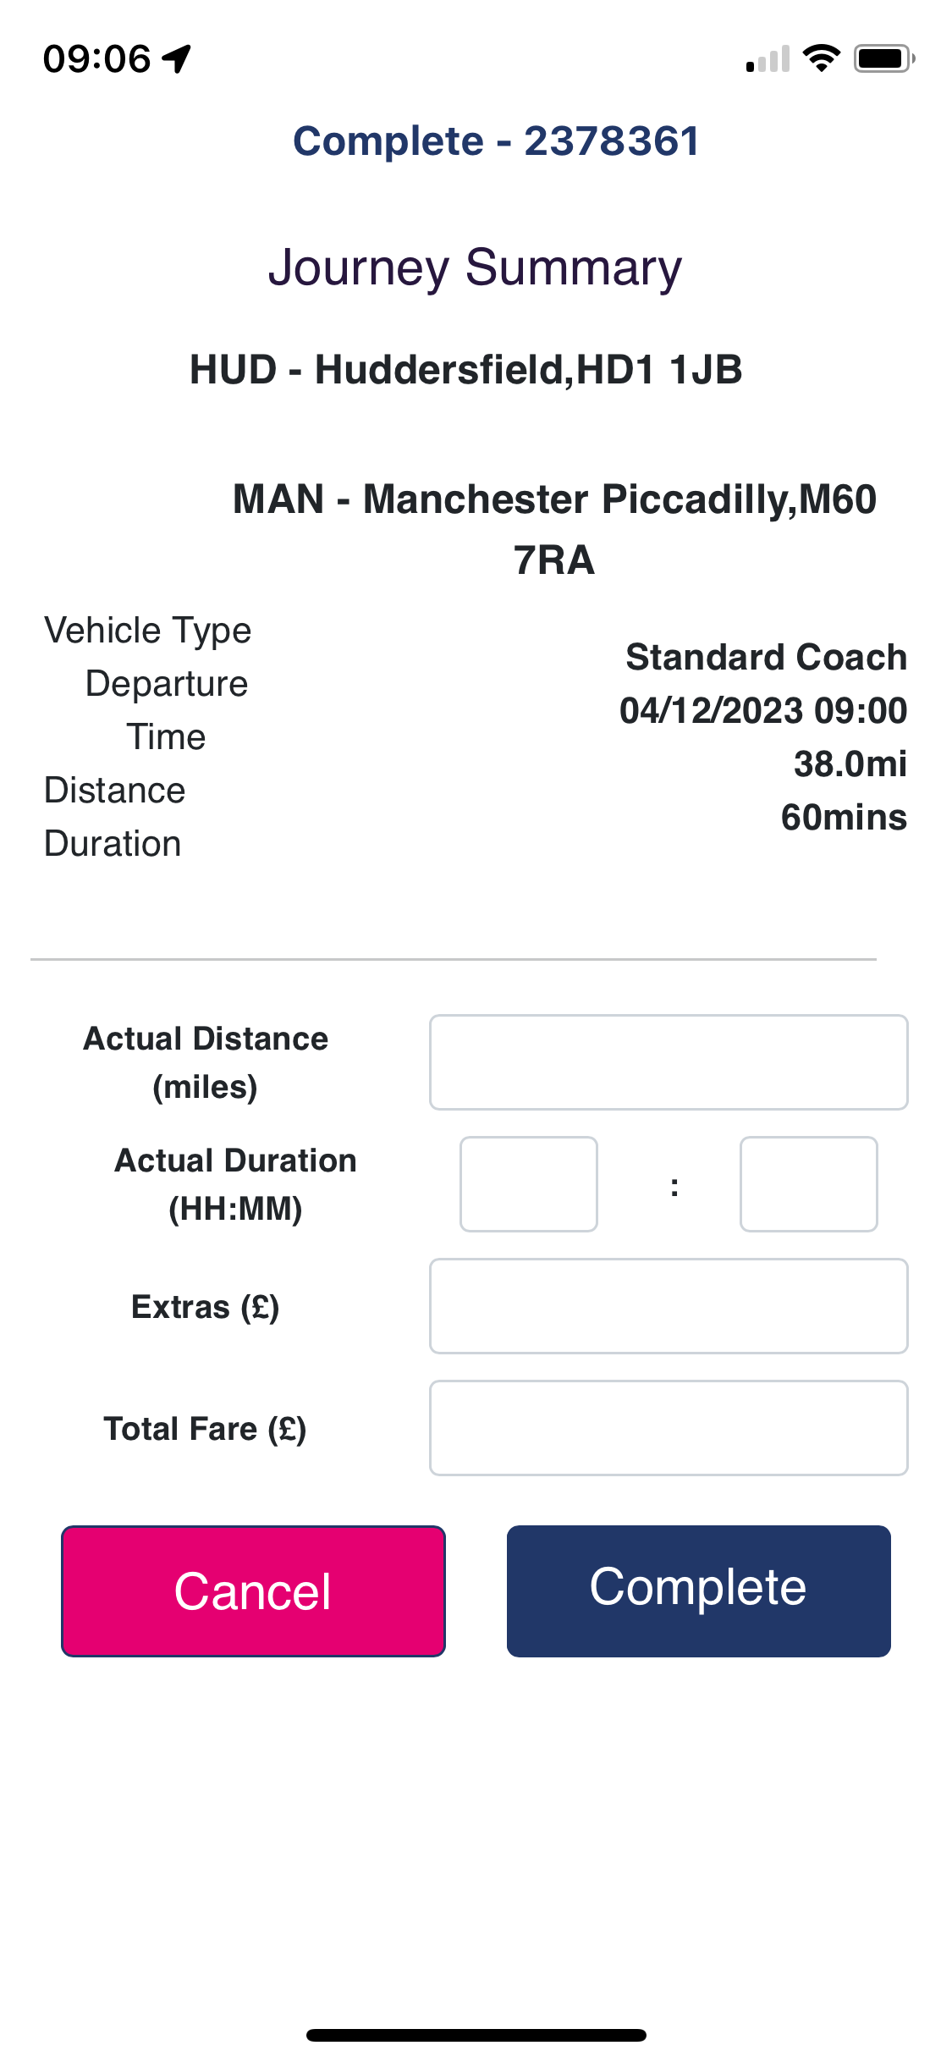The image size is (952, 2062).
Task: Tap the home indicator bar at bottom
Action: [476, 2035]
